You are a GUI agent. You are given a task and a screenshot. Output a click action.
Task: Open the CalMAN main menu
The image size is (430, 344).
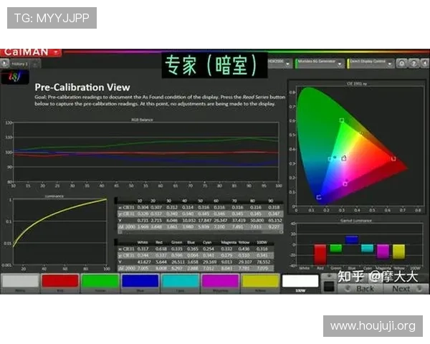pos(31,52)
